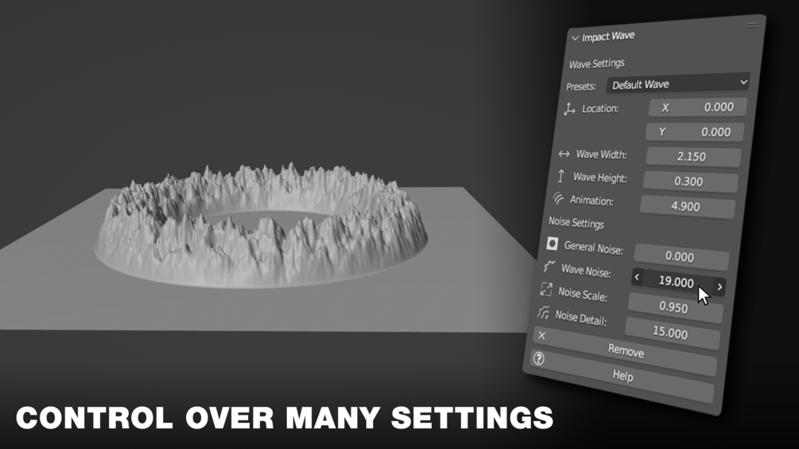The height and width of the screenshot is (449, 799).
Task: Click the Wave Settings label
Action: click(x=596, y=64)
